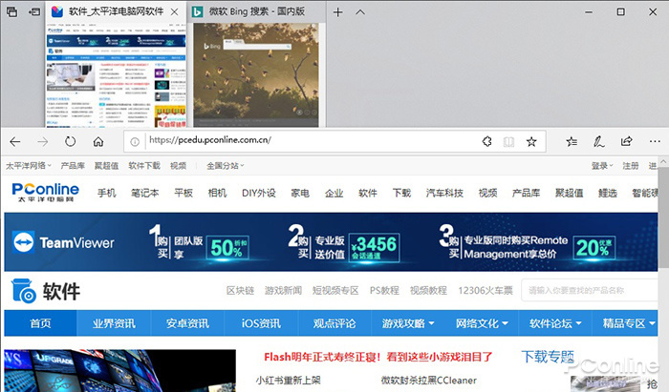The image size is (669, 392).
Task: Open 手机 channel
Action: [106, 194]
